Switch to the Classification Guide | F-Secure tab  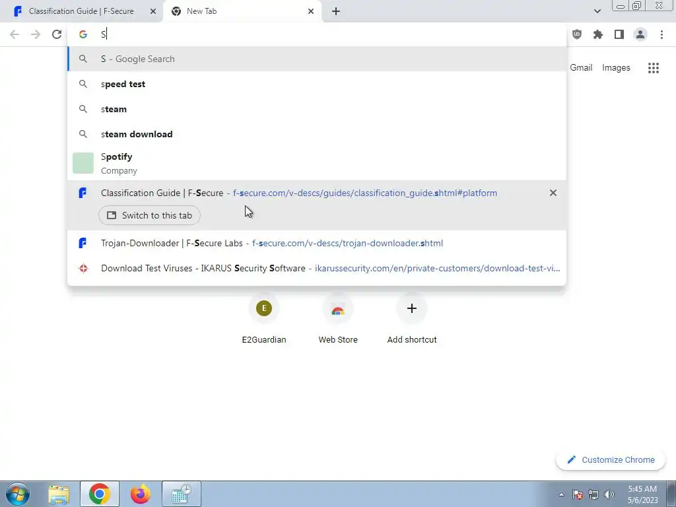[81, 11]
